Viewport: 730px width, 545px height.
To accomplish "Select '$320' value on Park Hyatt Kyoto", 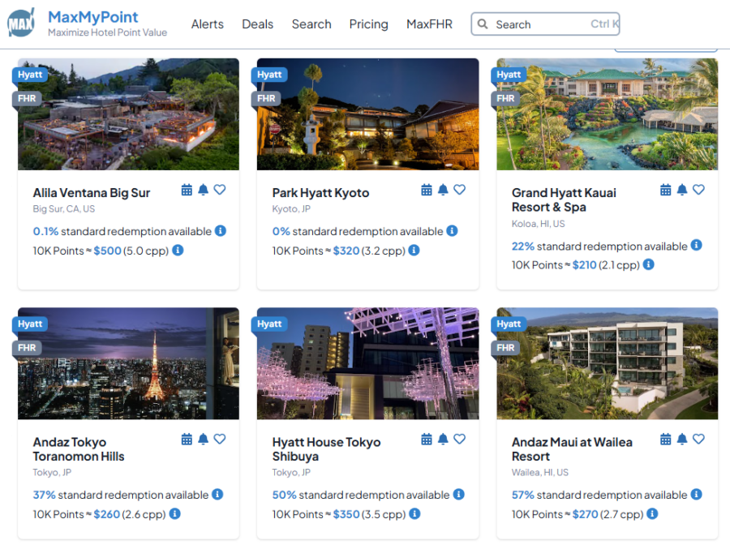I will coord(346,251).
